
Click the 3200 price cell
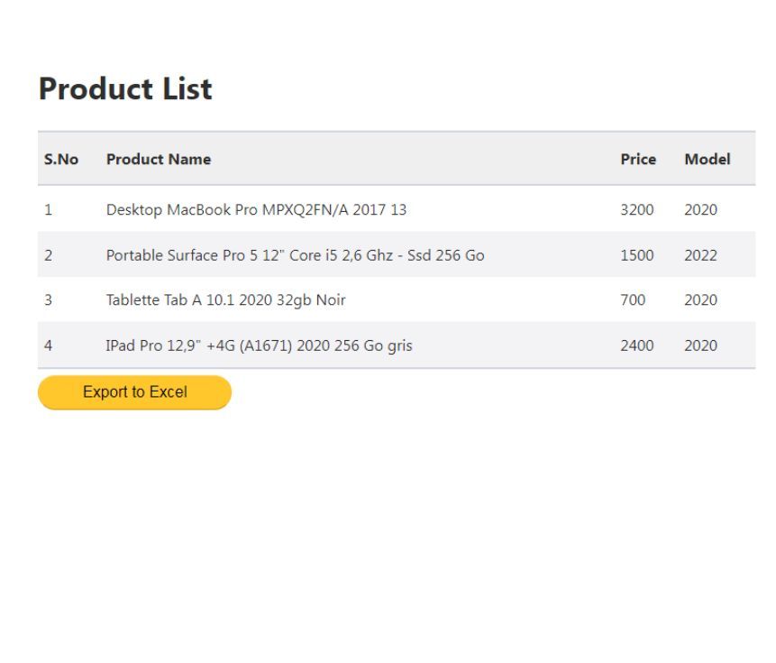[637, 210]
